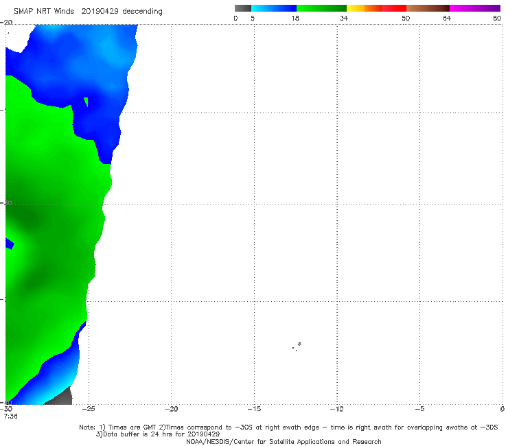Select the magenta-purple segment of the color bar

coord(475,8)
